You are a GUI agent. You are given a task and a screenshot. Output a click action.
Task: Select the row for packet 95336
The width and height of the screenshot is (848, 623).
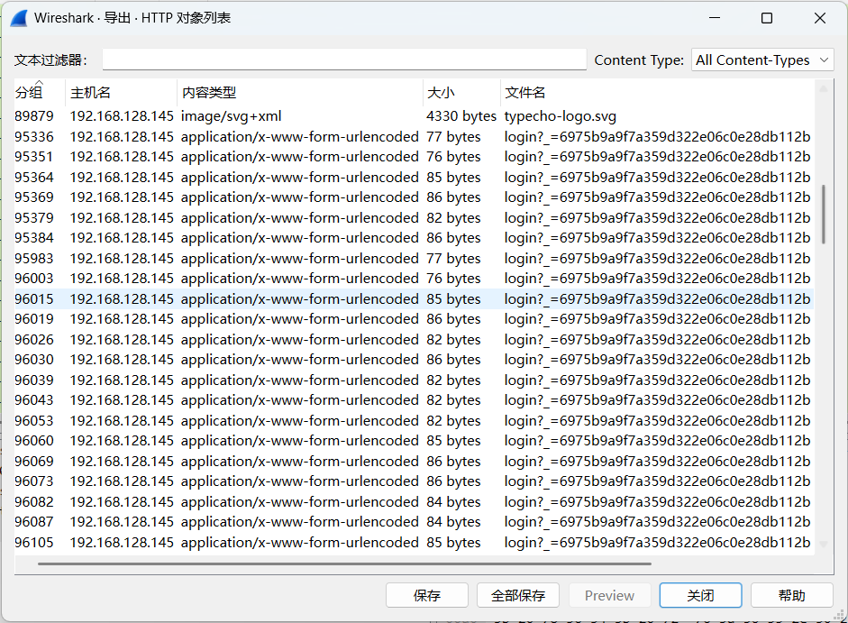[x=414, y=137]
